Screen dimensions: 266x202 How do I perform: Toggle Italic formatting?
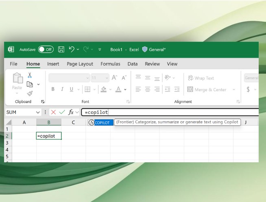coord(62,89)
